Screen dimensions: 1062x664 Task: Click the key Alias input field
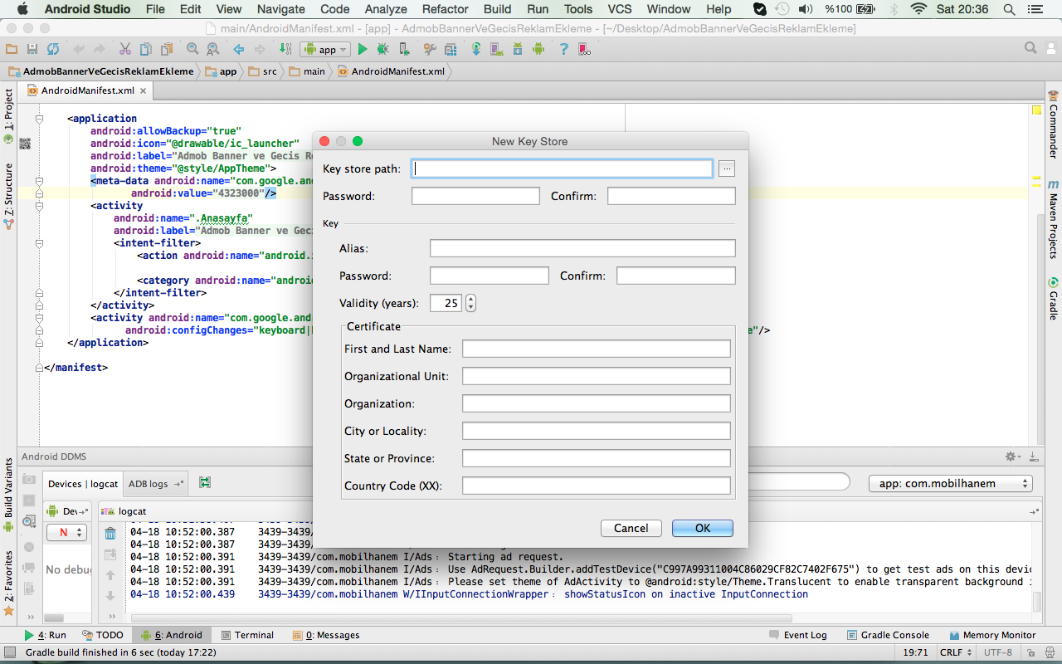point(582,248)
